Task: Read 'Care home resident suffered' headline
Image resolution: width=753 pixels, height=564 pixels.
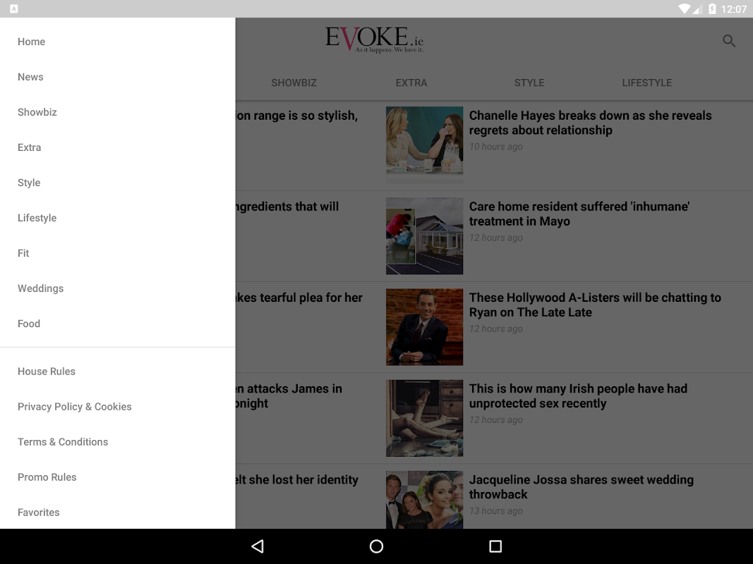Action: point(579,214)
